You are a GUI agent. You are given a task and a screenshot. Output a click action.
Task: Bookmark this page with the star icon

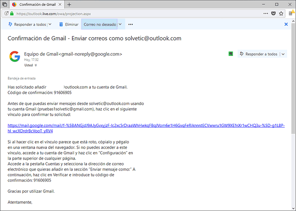pyautogui.click(x=281, y=13)
